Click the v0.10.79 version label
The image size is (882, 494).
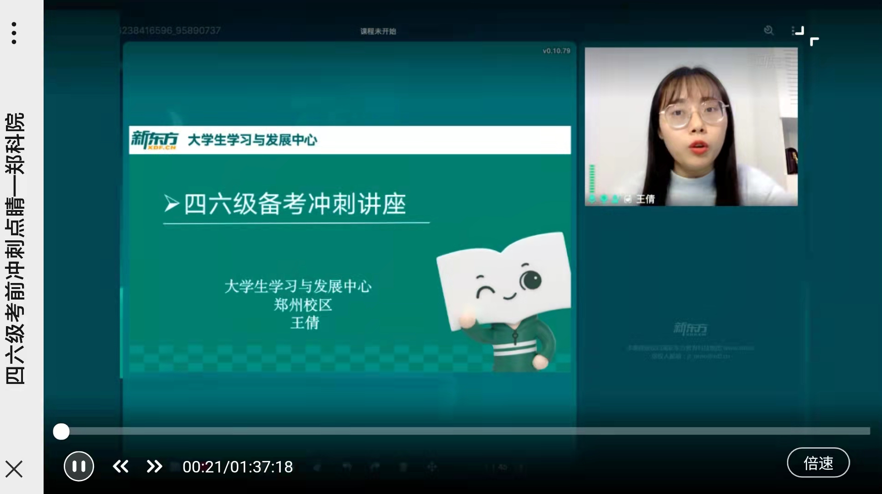click(x=556, y=51)
